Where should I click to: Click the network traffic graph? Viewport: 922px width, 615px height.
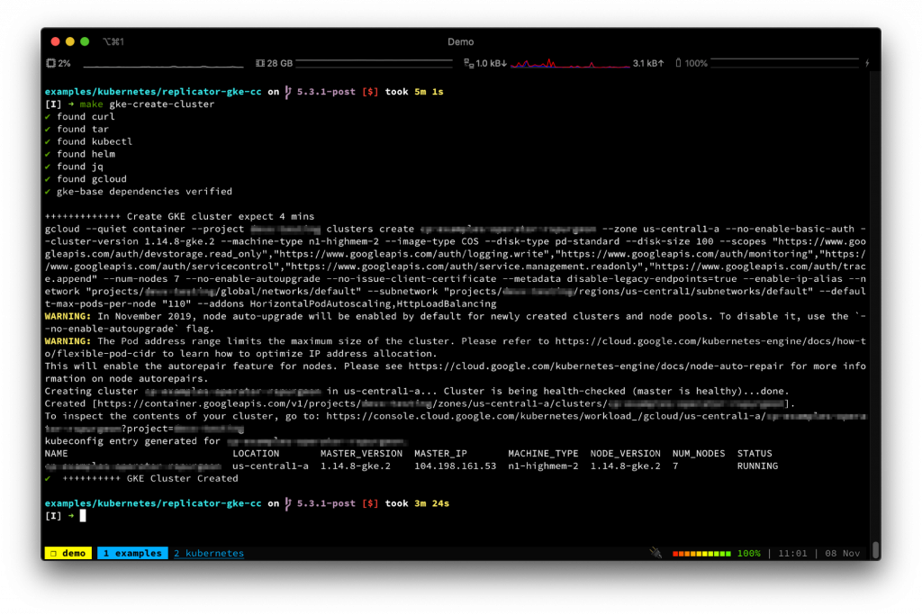pos(569,64)
